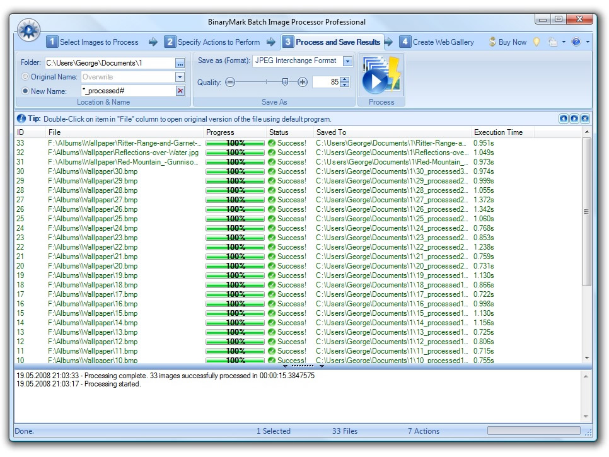
Task: Expand the dropdown arrow beside help icon
Action: click(588, 42)
